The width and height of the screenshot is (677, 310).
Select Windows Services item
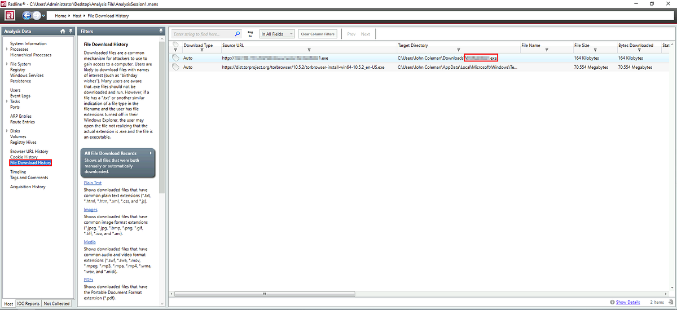(27, 76)
